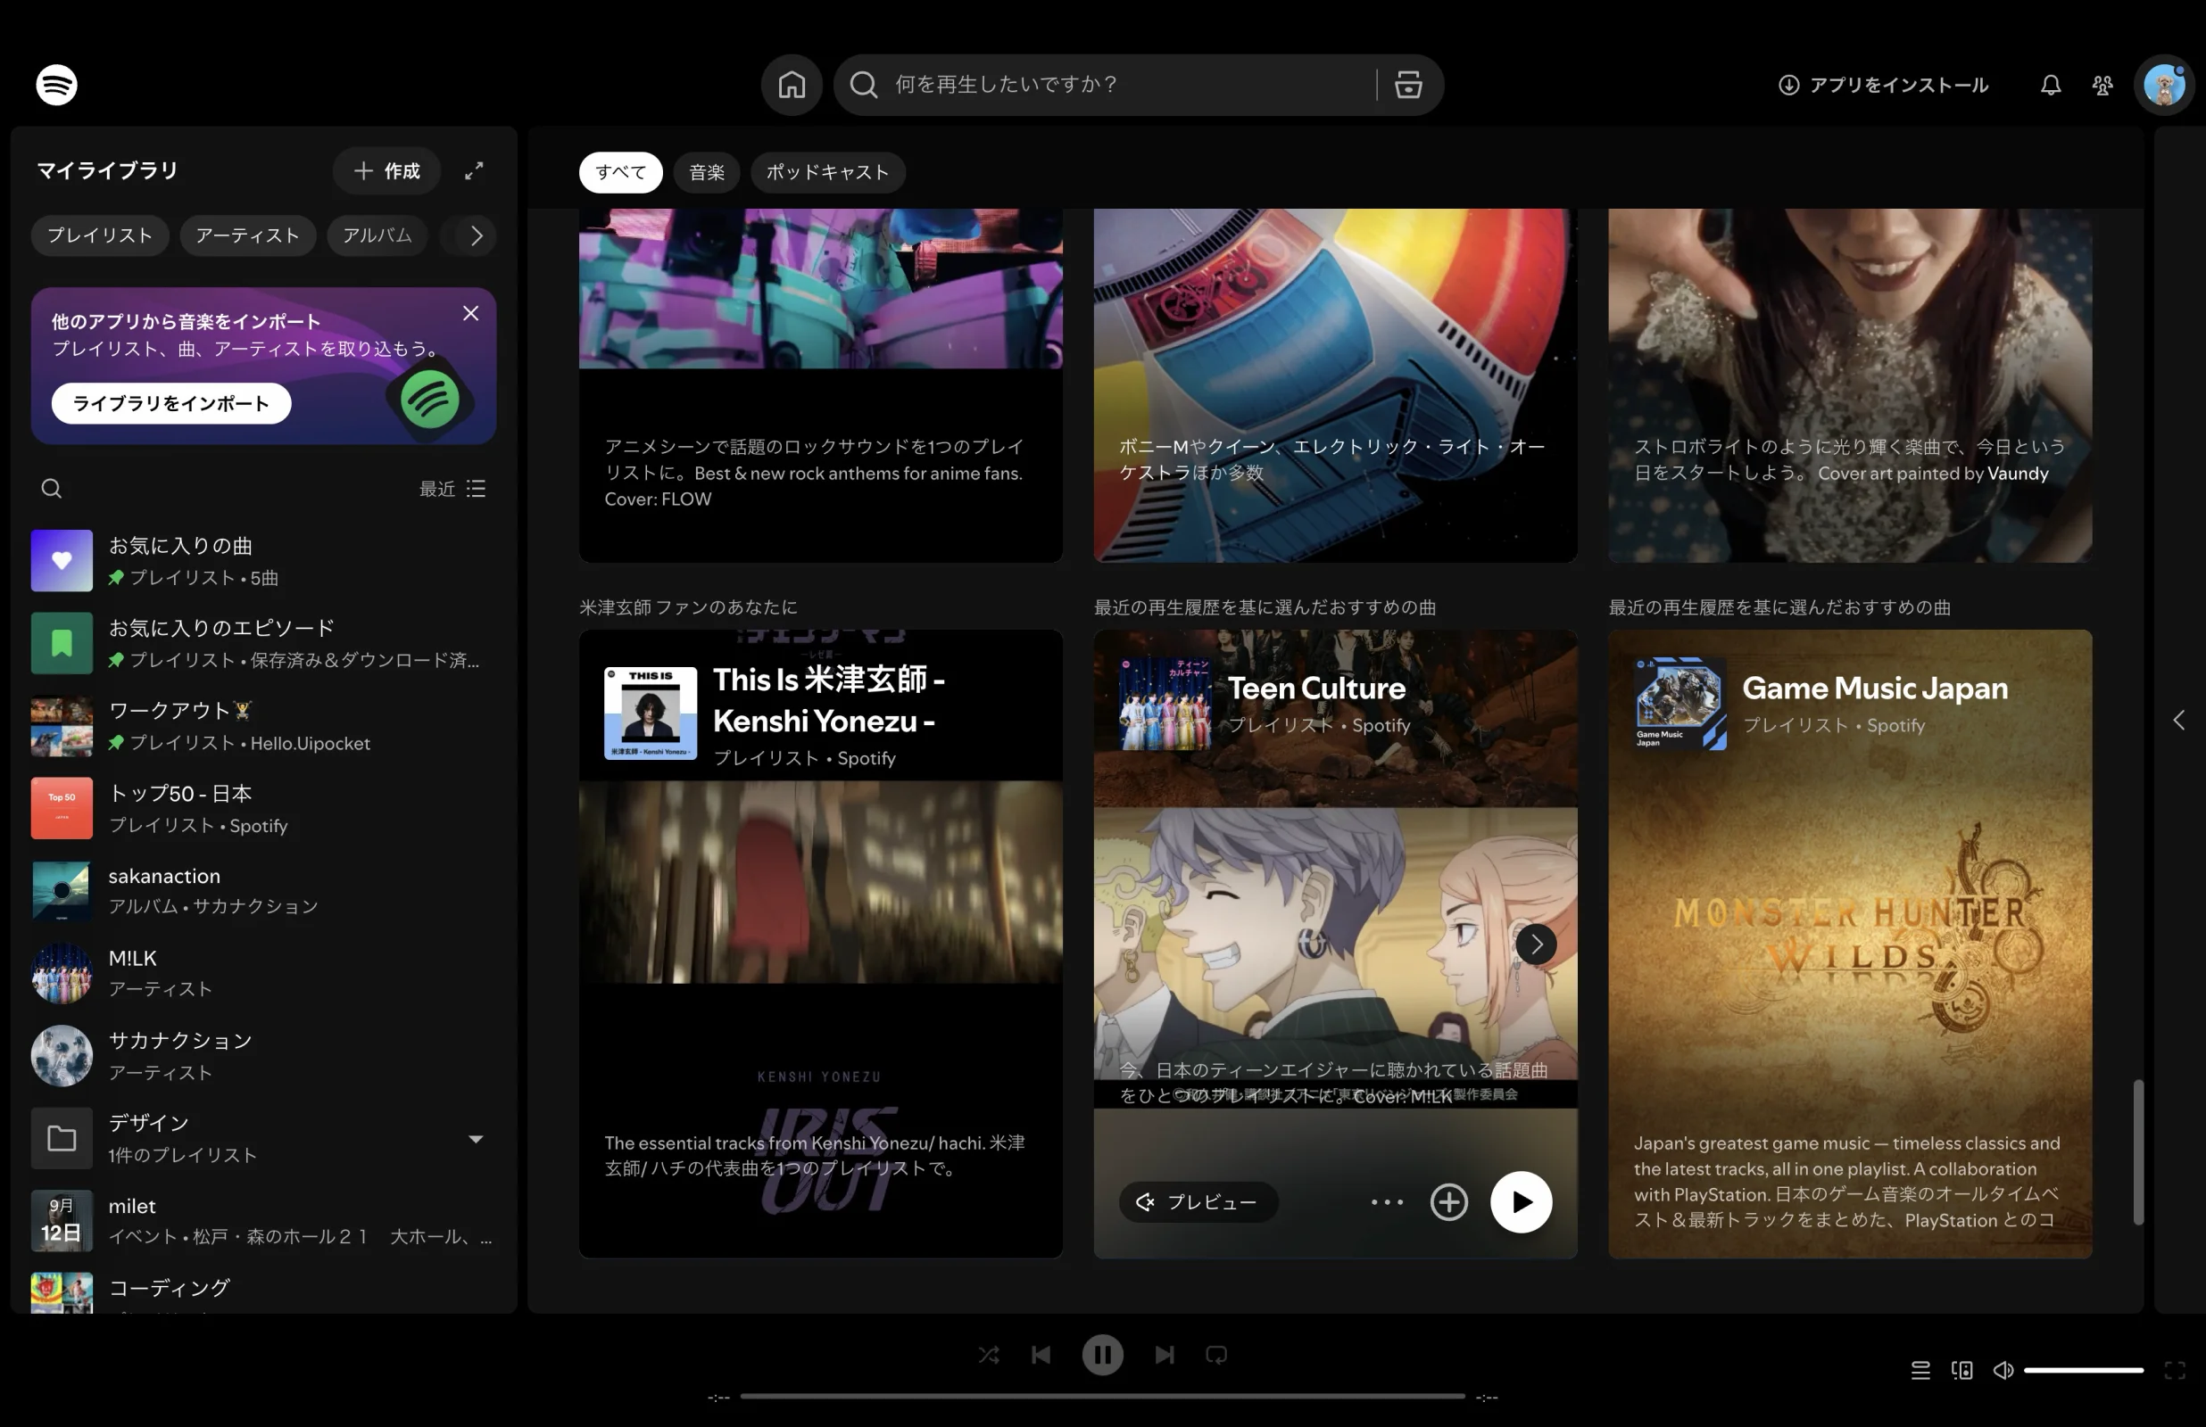Click Game Music Japan cover thumbnail
Viewport: 2206px width, 1427px height.
click(x=1679, y=704)
